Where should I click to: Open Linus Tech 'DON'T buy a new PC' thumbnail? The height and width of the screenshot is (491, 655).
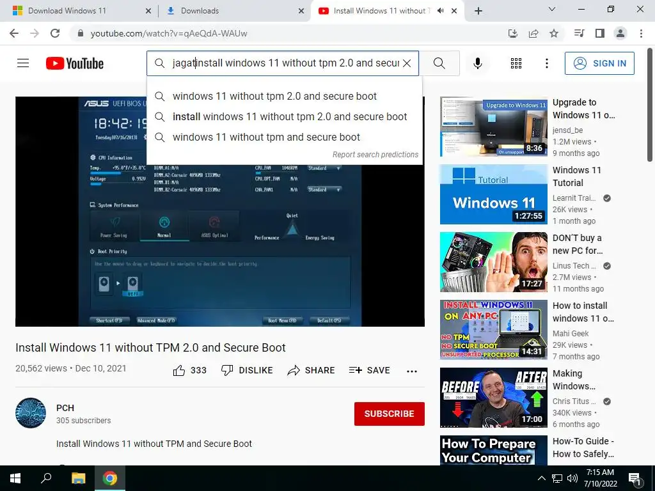tap(493, 262)
